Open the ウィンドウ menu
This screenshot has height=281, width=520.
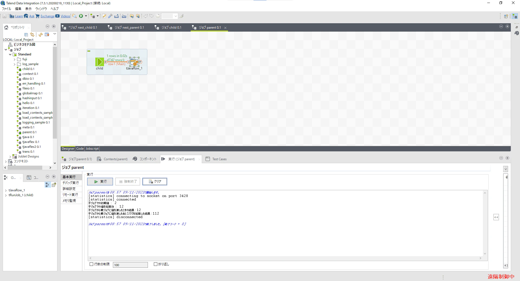pos(41,9)
